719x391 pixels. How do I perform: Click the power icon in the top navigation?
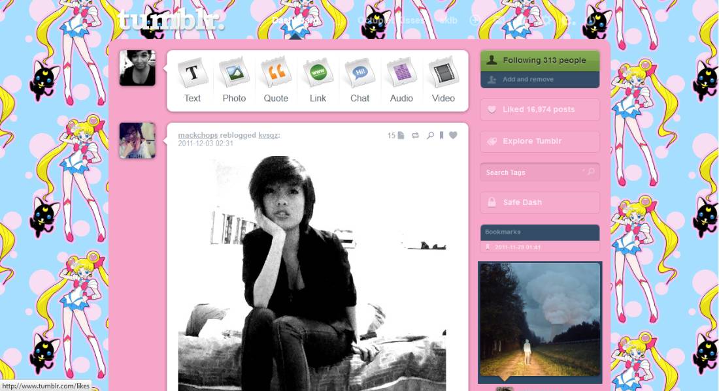(592, 20)
